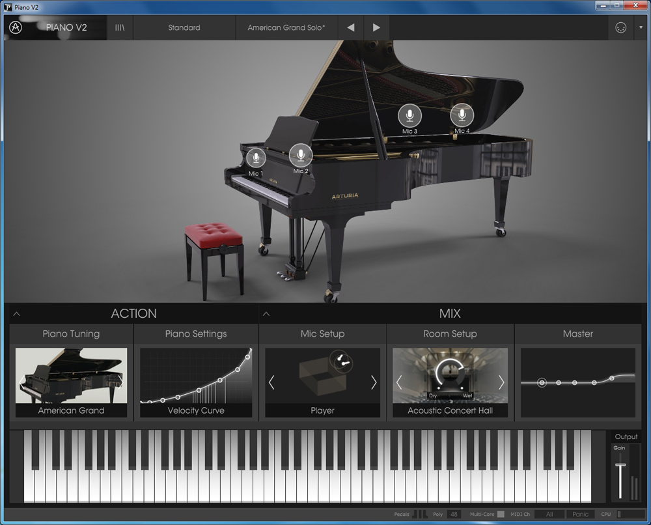Viewport: 651px width, 525px height.
Task: Skip to the next preset with right arrow
Action: (376, 28)
